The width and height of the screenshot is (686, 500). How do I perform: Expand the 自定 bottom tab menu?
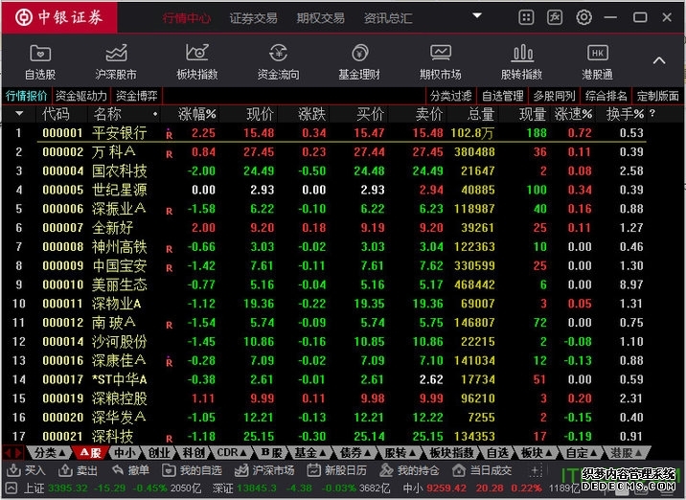pyautogui.click(x=582, y=453)
